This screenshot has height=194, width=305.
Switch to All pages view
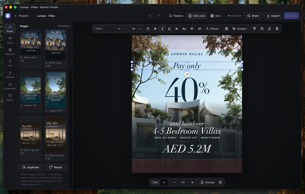164,182
